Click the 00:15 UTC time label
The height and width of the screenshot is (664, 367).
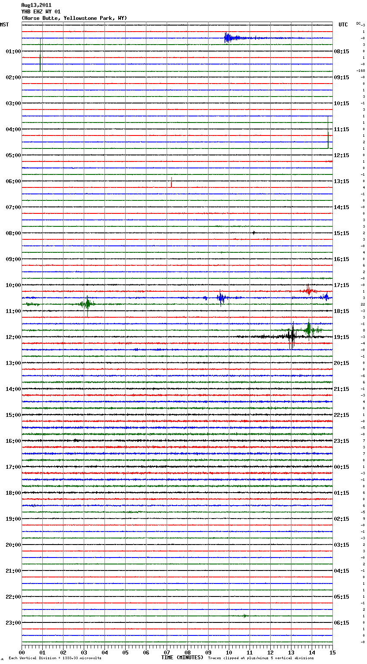[x=342, y=467]
